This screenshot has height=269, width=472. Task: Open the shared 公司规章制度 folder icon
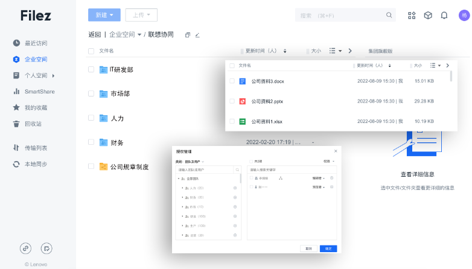[103, 166]
